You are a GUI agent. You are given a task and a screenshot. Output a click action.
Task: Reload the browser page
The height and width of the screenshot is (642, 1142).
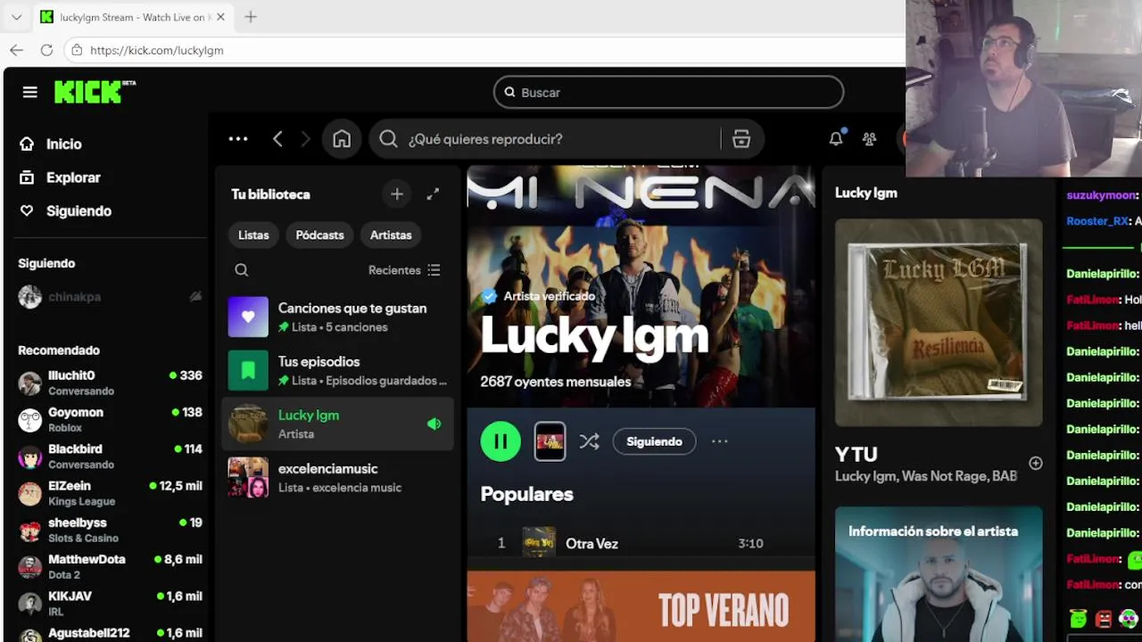click(x=46, y=50)
